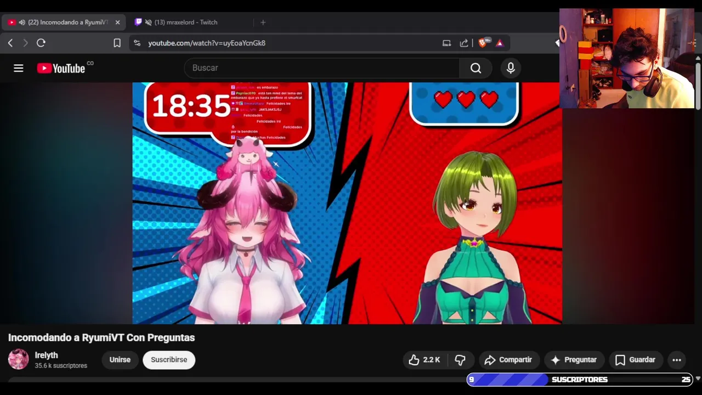This screenshot has width=702, height=395.
Task: Switch to the mraxelord - Twitch tab
Action: tap(186, 22)
